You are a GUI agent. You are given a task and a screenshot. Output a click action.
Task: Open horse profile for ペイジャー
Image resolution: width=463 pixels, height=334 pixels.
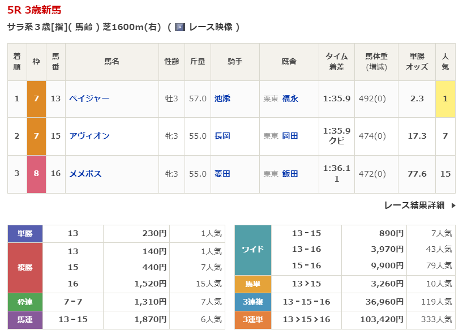coord(89,99)
